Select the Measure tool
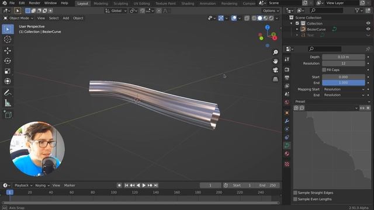This screenshot has width=374, height=210. (x=8, y=103)
